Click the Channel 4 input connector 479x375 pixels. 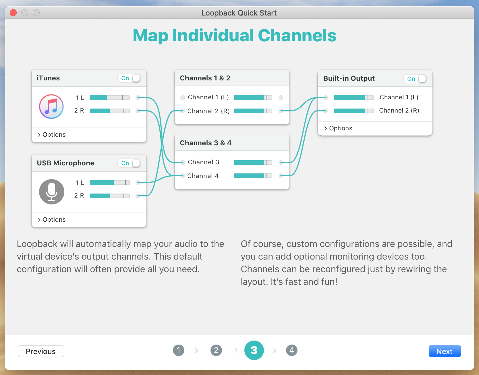(183, 176)
